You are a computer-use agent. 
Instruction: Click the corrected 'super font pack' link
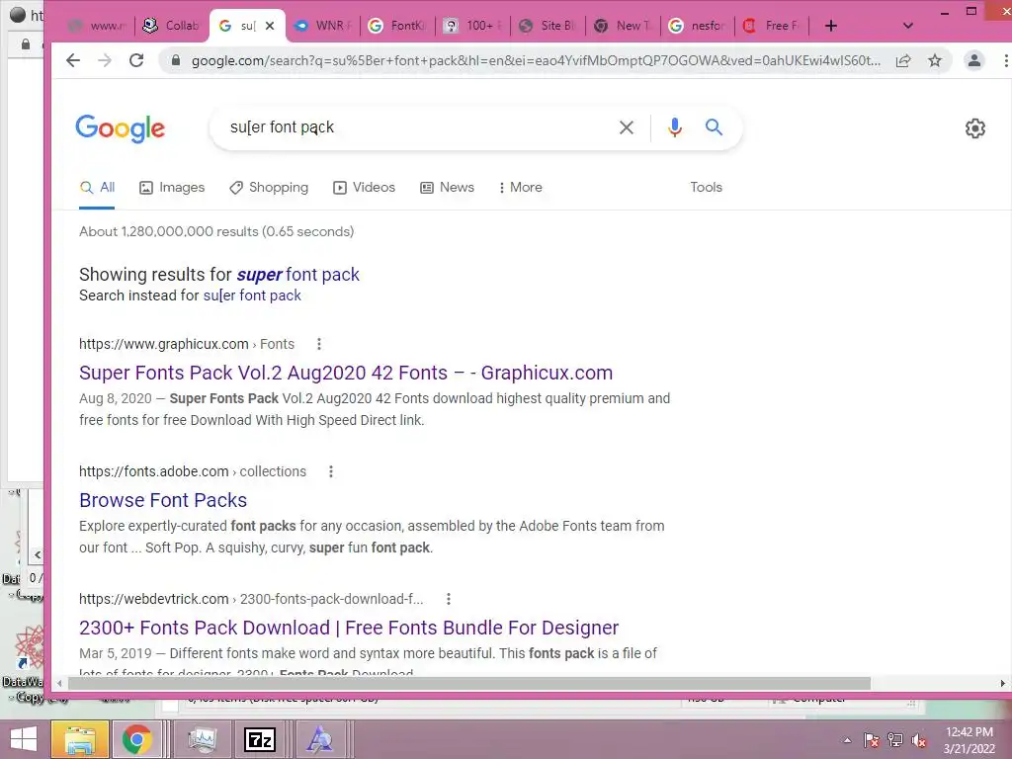(298, 275)
